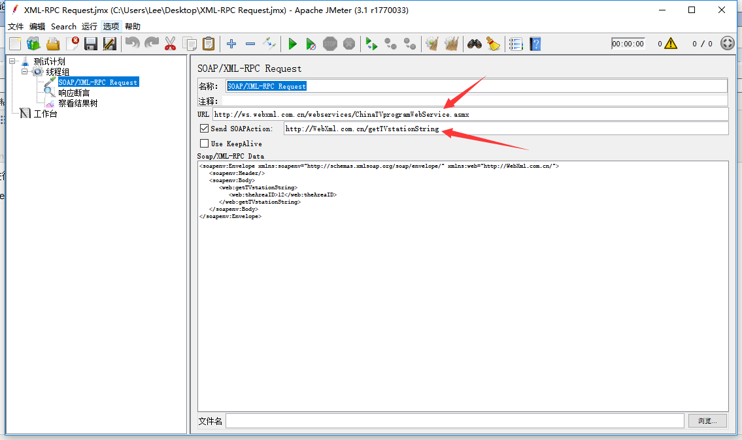The width and height of the screenshot is (742, 440).
Task: Start the test with the green play icon
Action: (x=292, y=44)
